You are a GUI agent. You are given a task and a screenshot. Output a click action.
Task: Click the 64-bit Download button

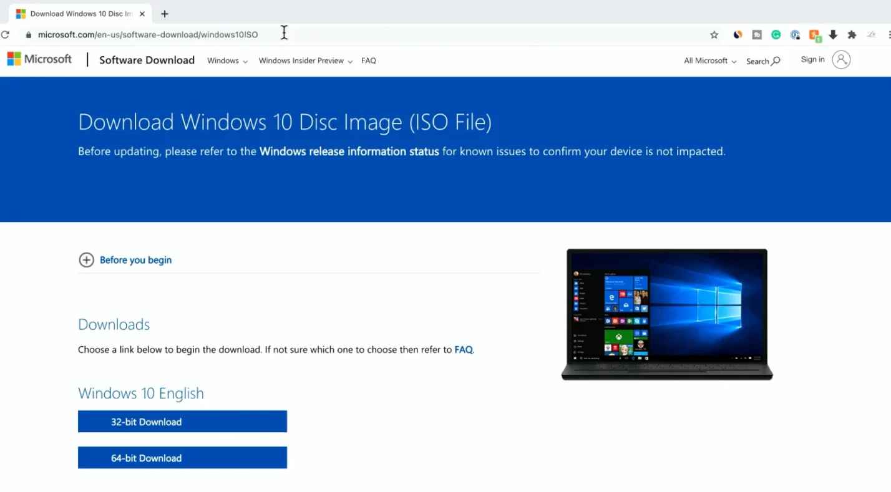[x=182, y=458]
